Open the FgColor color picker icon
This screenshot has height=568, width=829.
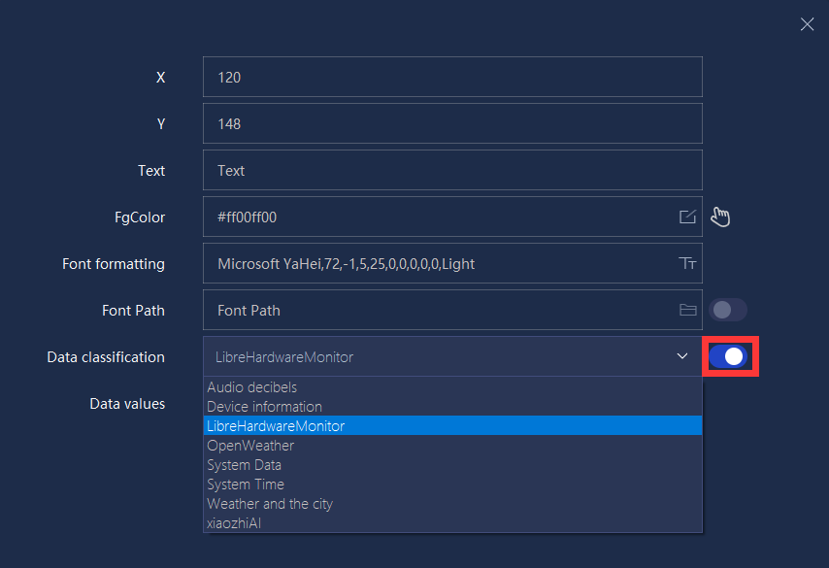(687, 217)
